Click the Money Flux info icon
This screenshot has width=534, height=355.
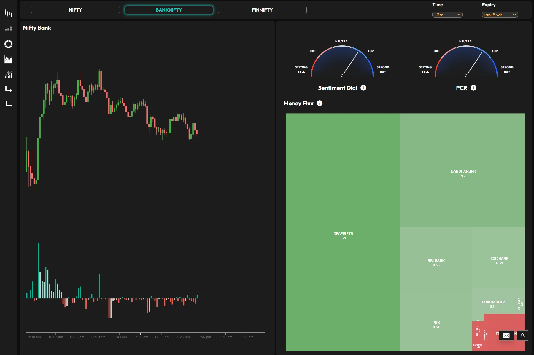[320, 103]
